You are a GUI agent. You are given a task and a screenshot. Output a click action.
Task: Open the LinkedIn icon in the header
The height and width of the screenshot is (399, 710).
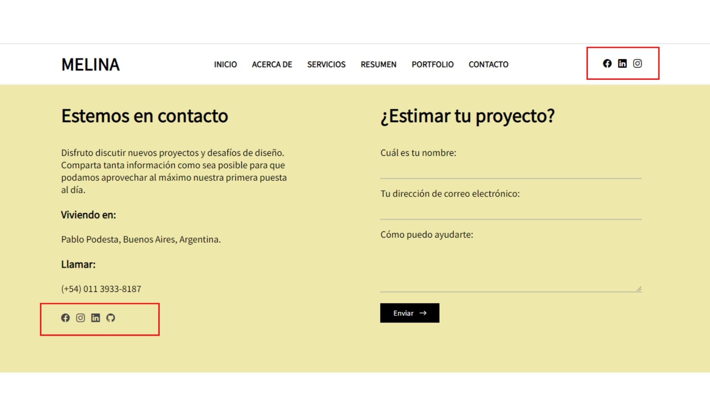click(x=622, y=64)
